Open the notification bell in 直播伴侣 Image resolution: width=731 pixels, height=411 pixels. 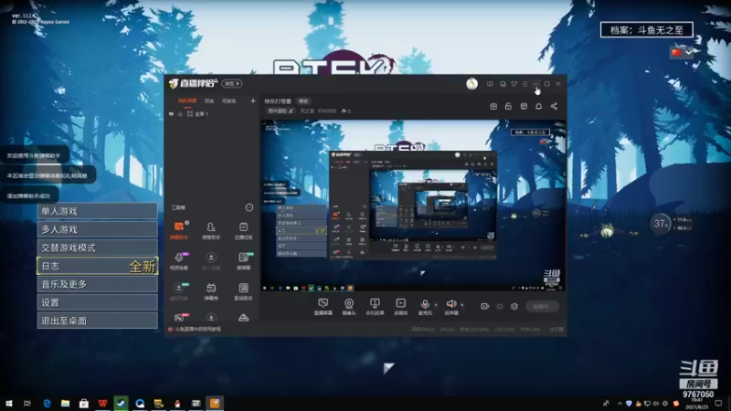coord(538,106)
